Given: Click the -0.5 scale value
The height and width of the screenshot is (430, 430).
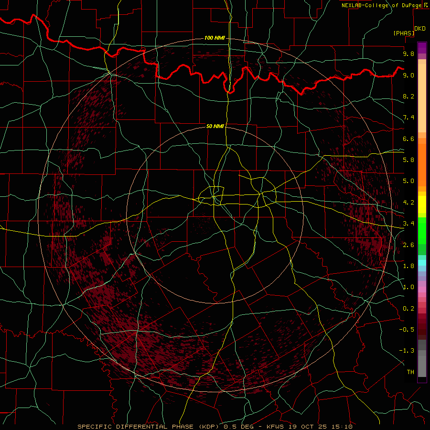Looking at the screenshot, I should pyautogui.click(x=407, y=330).
